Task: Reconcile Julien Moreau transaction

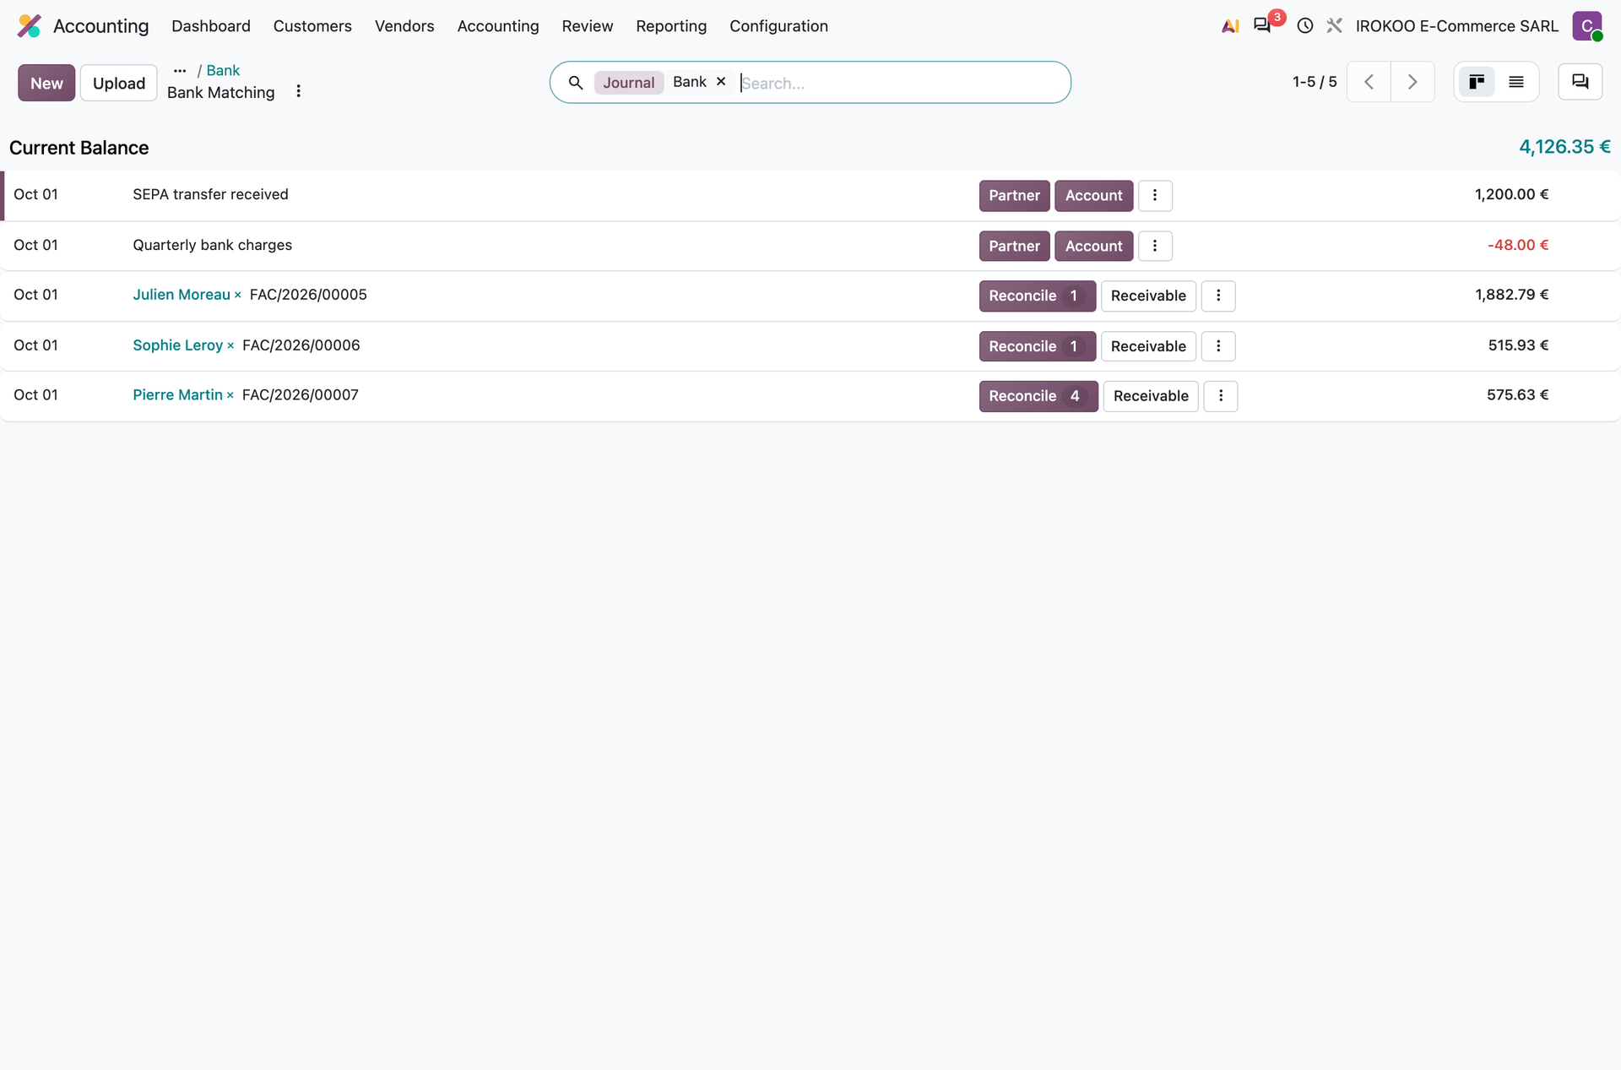Action: tap(1037, 296)
